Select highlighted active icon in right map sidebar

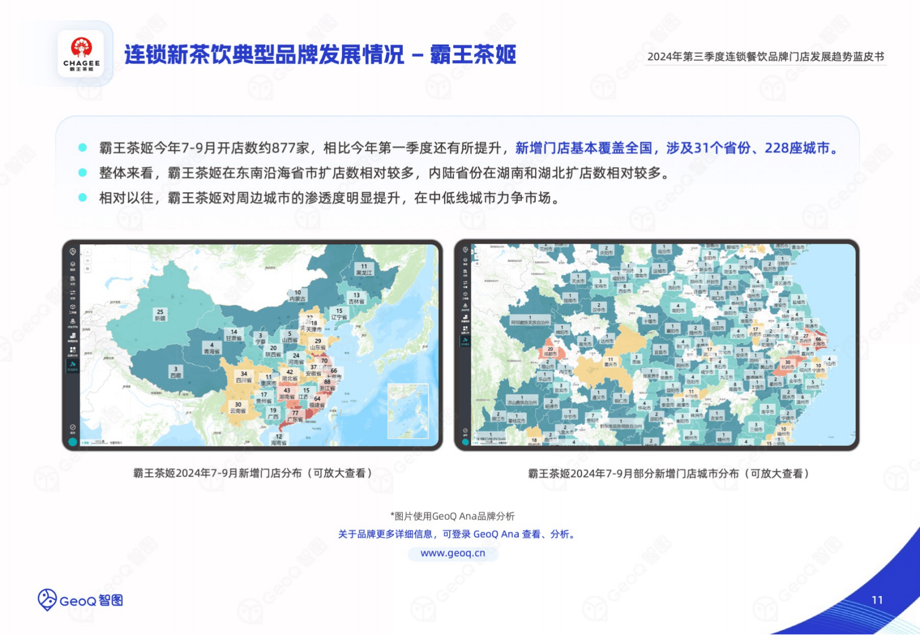click(x=466, y=341)
